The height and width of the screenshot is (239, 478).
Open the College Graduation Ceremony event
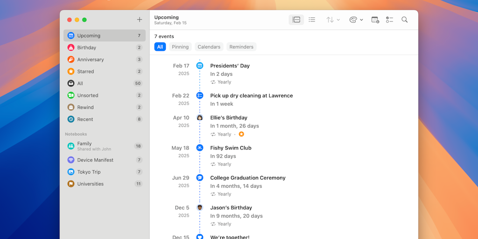pyautogui.click(x=248, y=178)
